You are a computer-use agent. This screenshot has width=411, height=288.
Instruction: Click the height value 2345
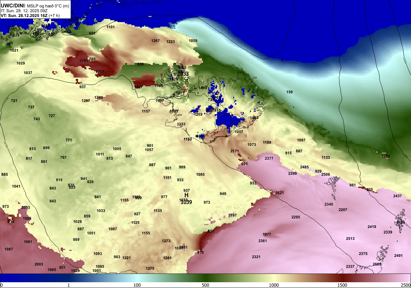(x=329, y=204)
